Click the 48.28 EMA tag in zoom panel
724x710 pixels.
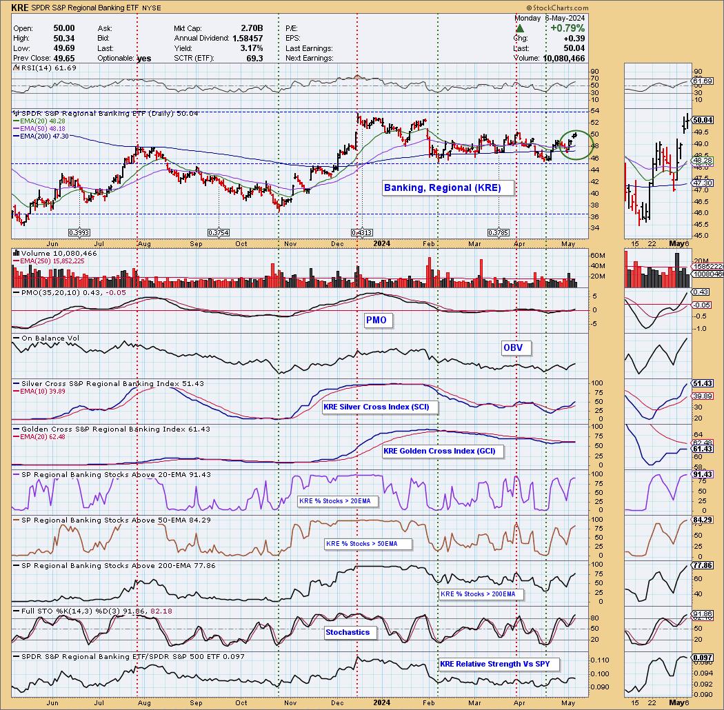(x=703, y=161)
